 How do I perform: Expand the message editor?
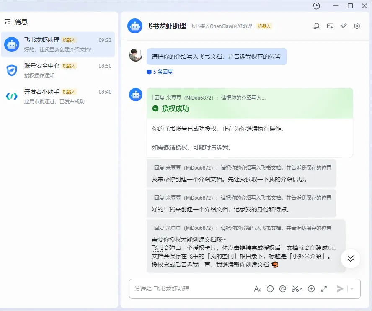(324, 289)
